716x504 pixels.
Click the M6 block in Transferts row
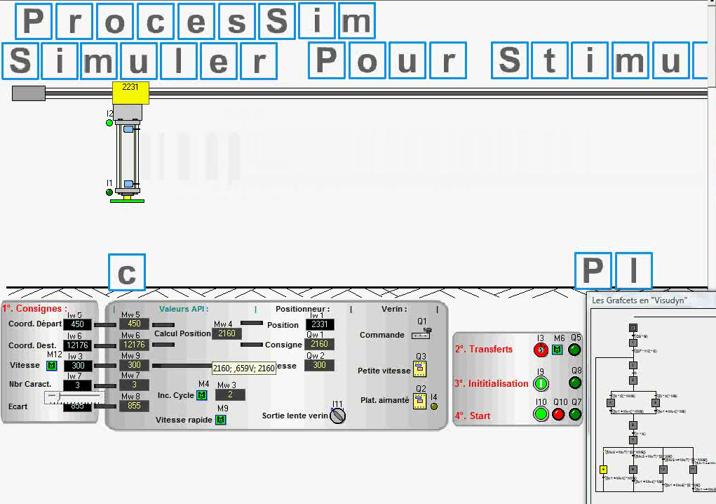558,350
